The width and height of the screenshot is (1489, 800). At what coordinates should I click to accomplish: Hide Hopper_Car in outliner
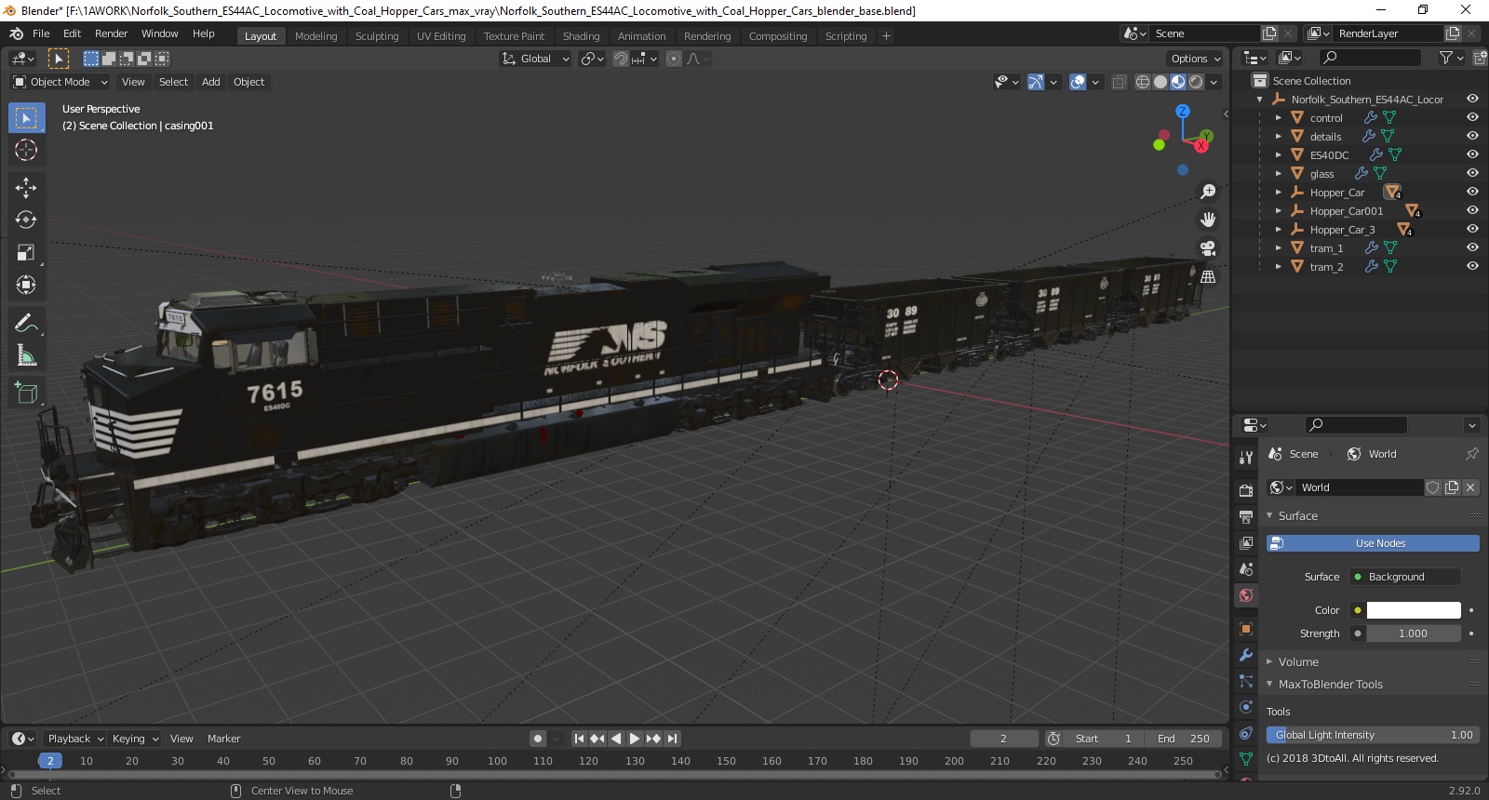pos(1472,192)
